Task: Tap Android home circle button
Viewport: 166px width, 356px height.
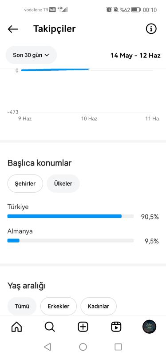Action: click(x=83, y=347)
